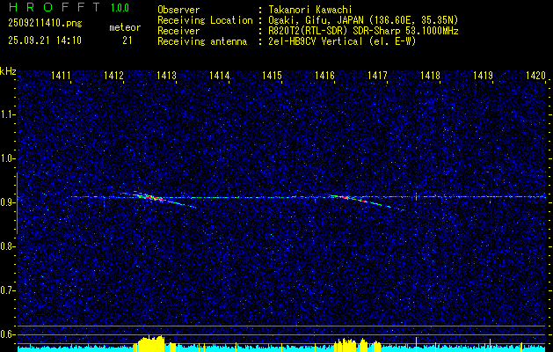Click the Receiver label
The width and height of the screenshot is (553, 352).
tap(178, 31)
